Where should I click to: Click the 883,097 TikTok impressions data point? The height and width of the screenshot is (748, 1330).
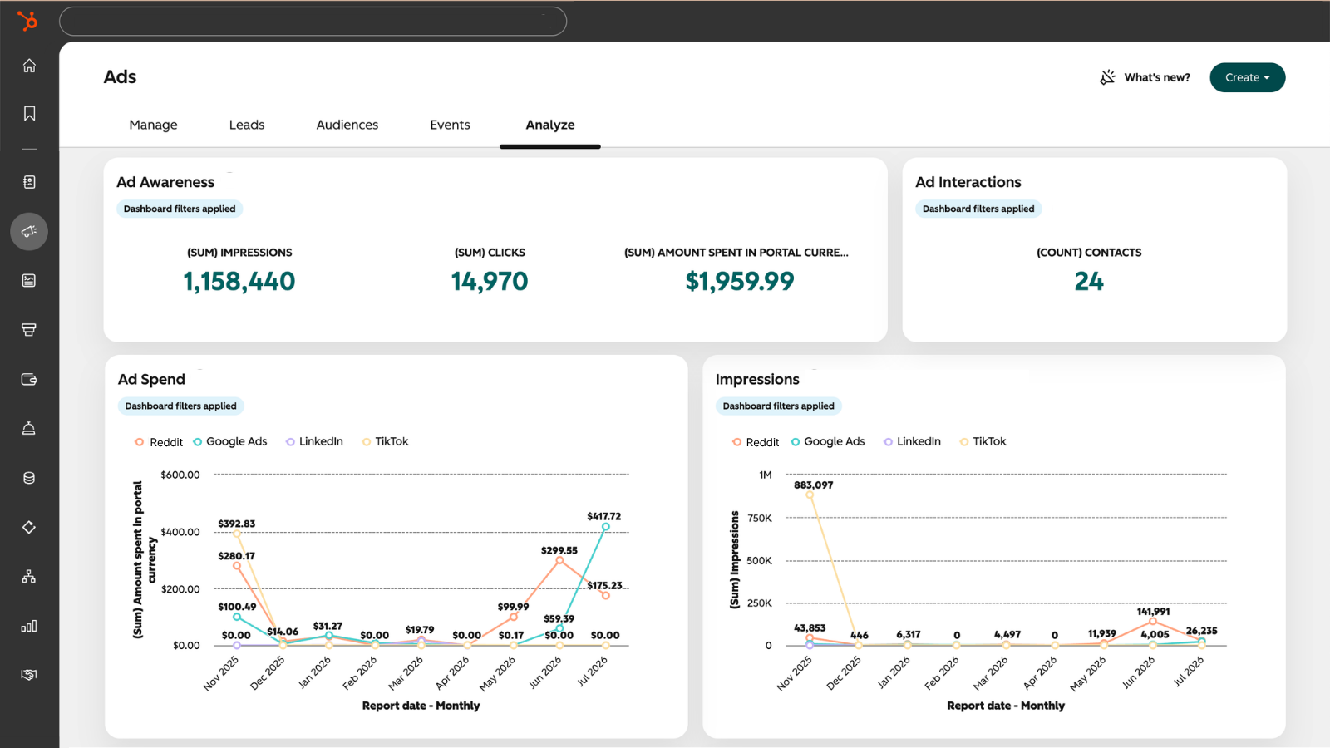pyautogui.click(x=810, y=495)
